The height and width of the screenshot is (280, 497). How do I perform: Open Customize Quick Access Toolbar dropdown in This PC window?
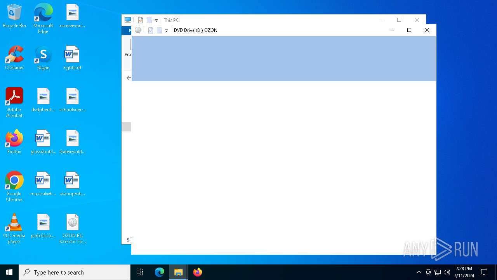156,20
